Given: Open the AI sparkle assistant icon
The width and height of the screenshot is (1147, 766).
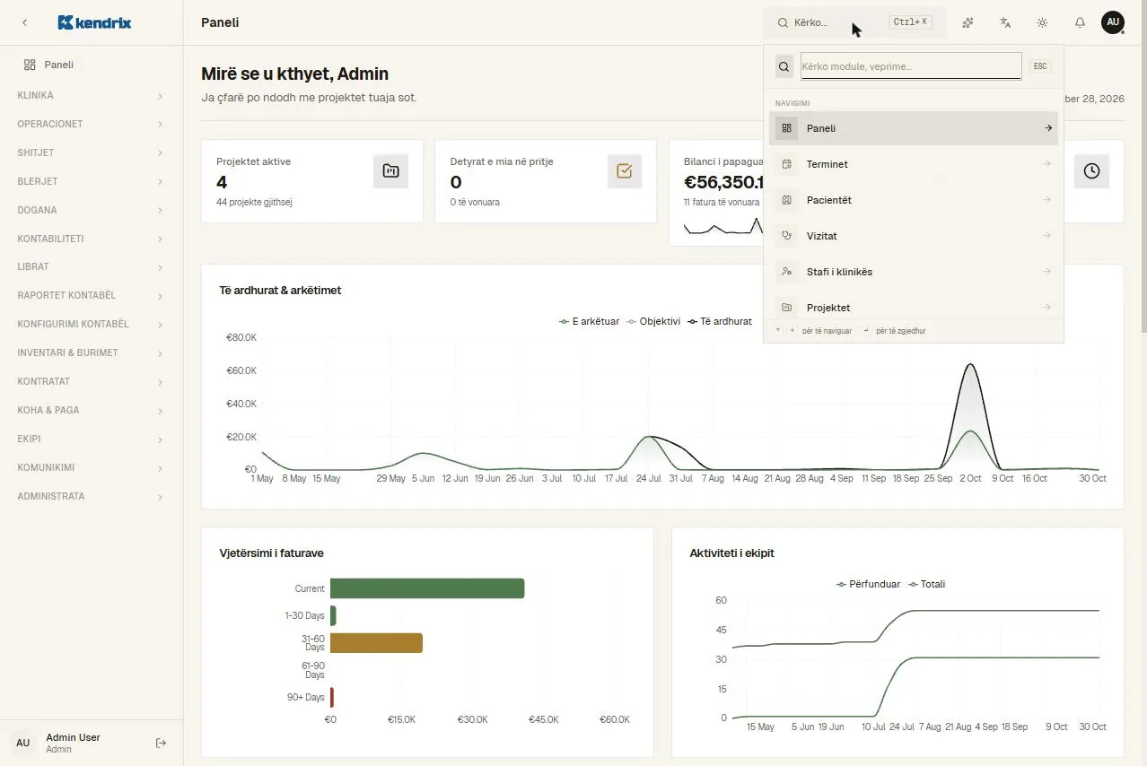Looking at the screenshot, I should pos(968,22).
